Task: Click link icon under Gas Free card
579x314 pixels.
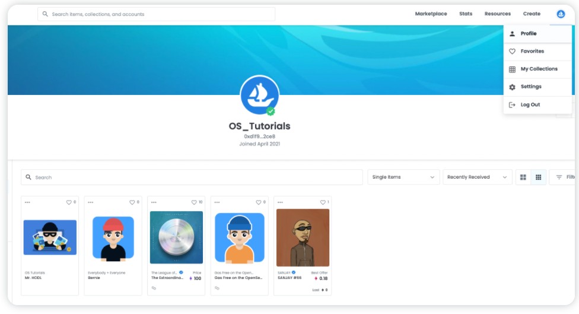Action: tap(217, 288)
